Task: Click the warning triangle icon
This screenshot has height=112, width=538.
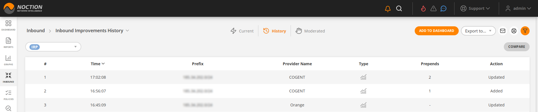Action: coord(433,9)
